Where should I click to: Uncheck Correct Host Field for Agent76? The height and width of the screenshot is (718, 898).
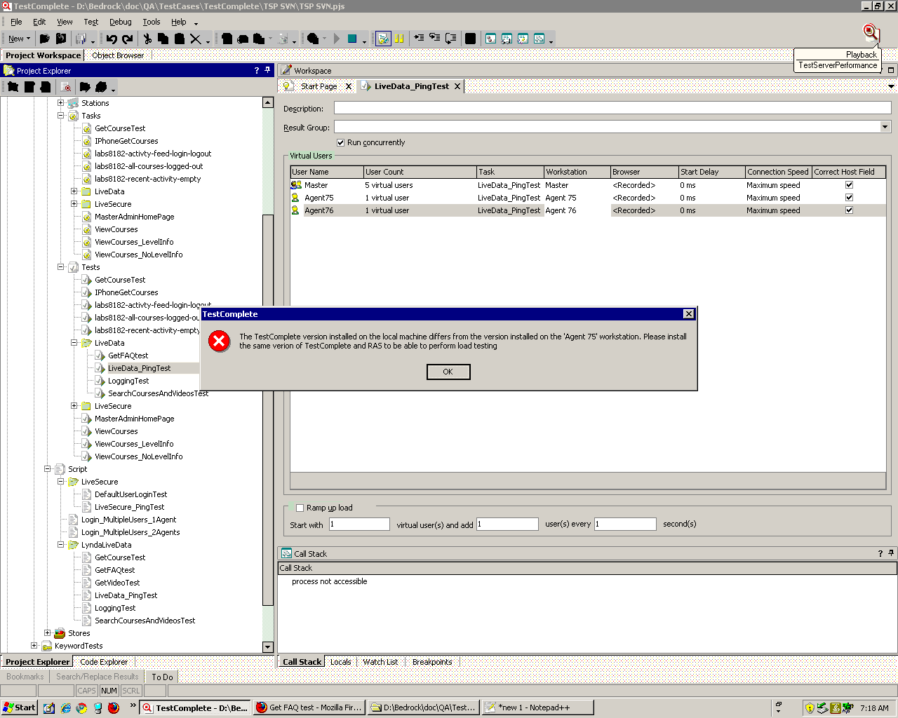coord(849,210)
